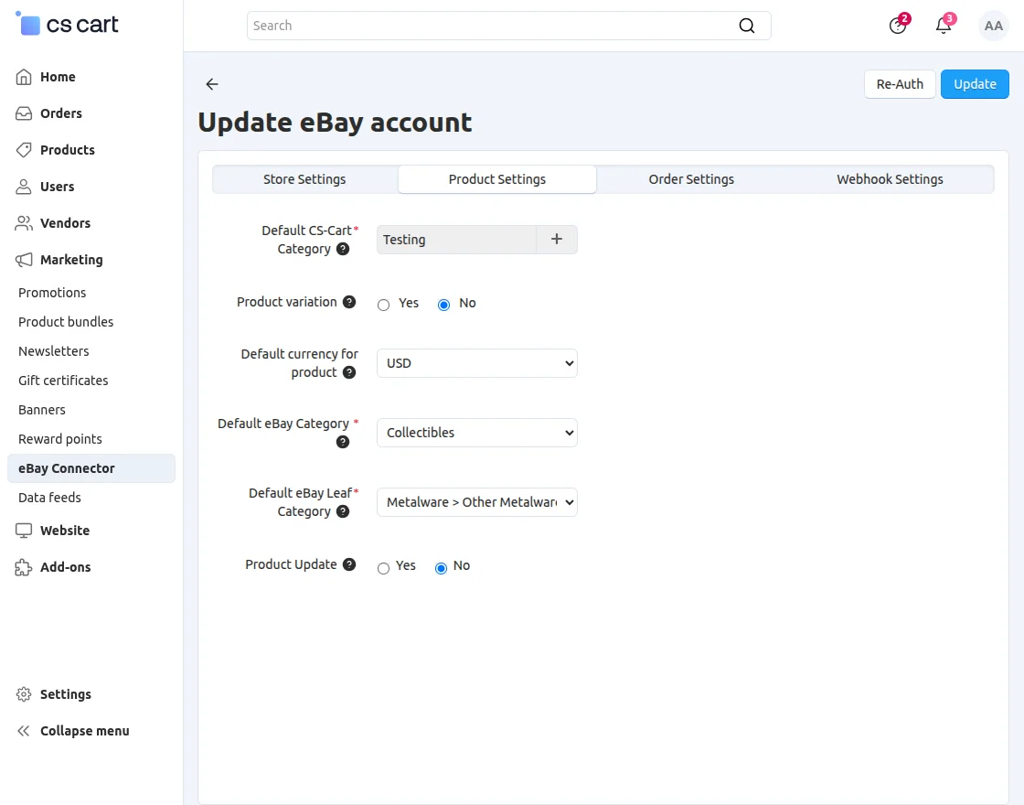
Task: Open the Collectibles eBay category dropdown
Action: coord(476,433)
